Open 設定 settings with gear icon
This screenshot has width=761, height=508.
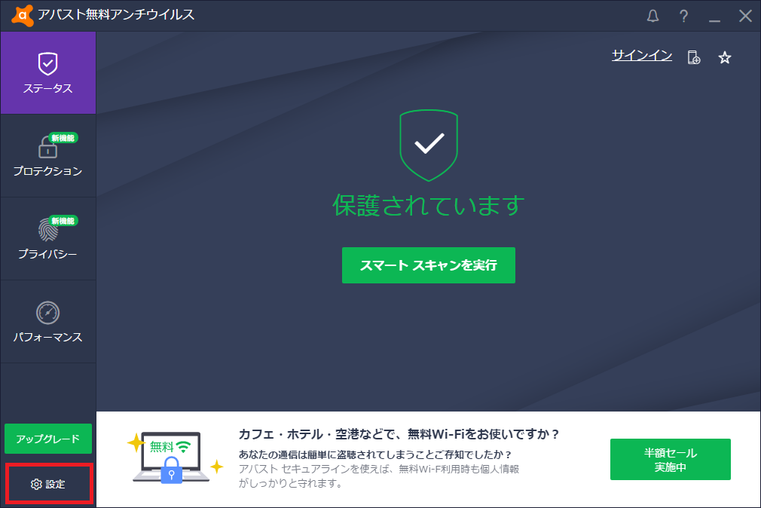pos(48,484)
